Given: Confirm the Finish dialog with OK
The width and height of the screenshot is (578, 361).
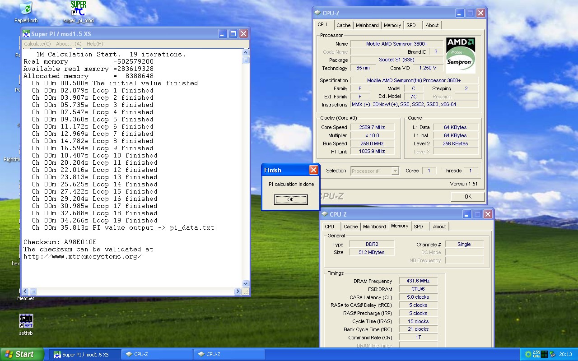Looking at the screenshot, I should 291,199.
